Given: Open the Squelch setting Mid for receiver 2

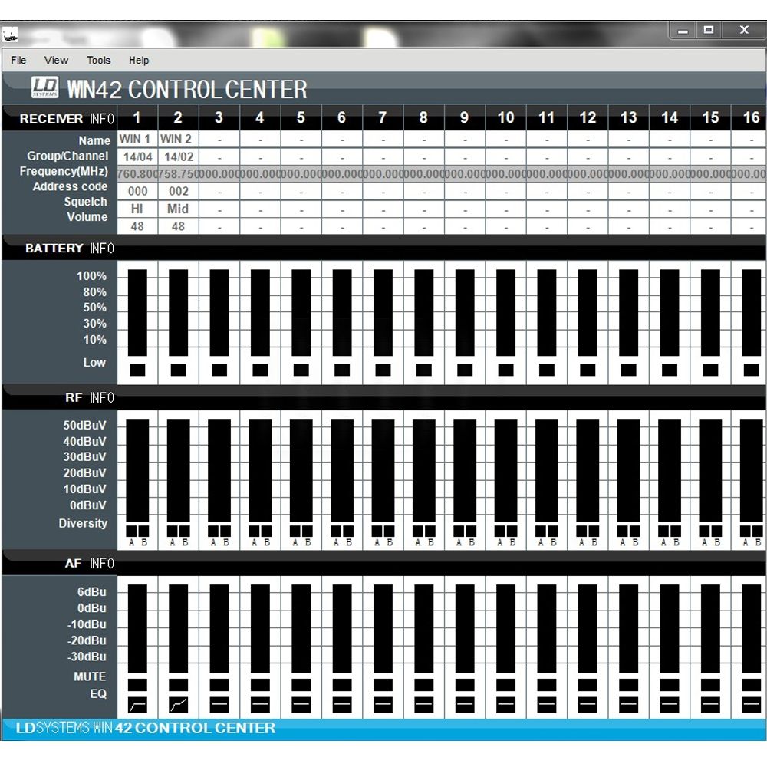Looking at the screenshot, I should tap(178, 209).
